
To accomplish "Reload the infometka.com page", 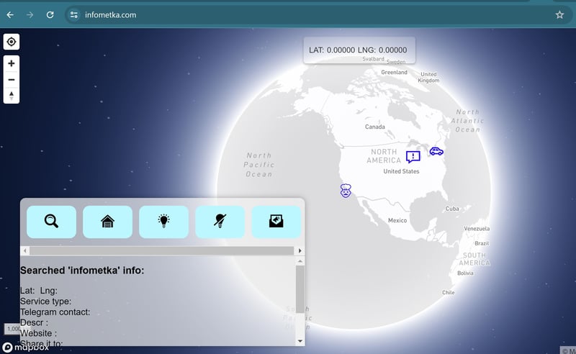I will [50, 14].
